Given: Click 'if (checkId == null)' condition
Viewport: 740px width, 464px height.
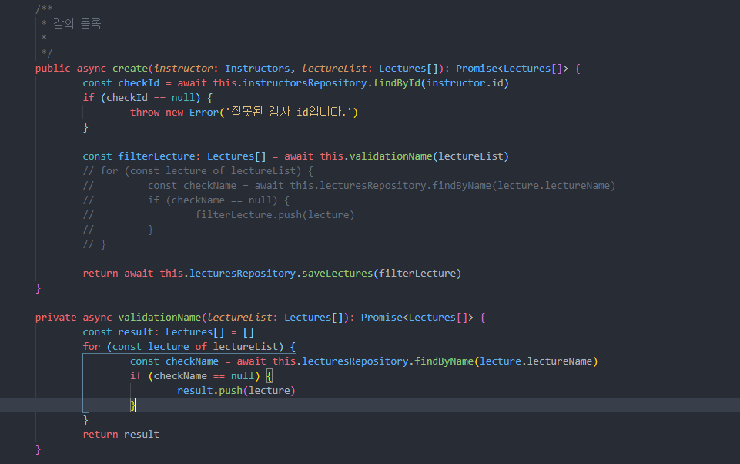Looking at the screenshot, I should (x=142, y=97).
